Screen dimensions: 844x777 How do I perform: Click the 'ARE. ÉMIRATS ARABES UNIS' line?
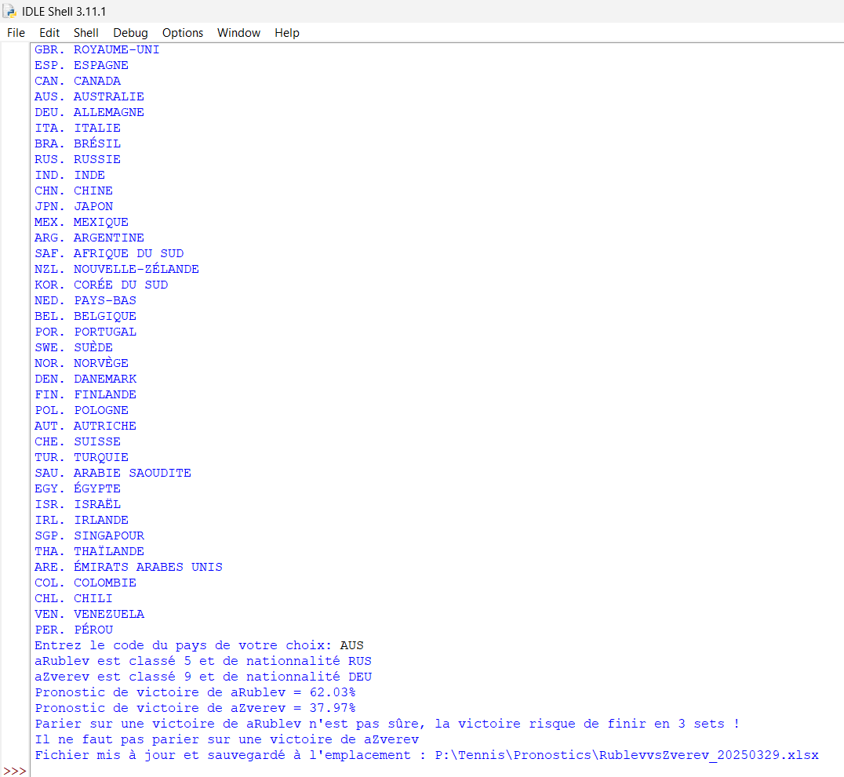click(128, 567)
